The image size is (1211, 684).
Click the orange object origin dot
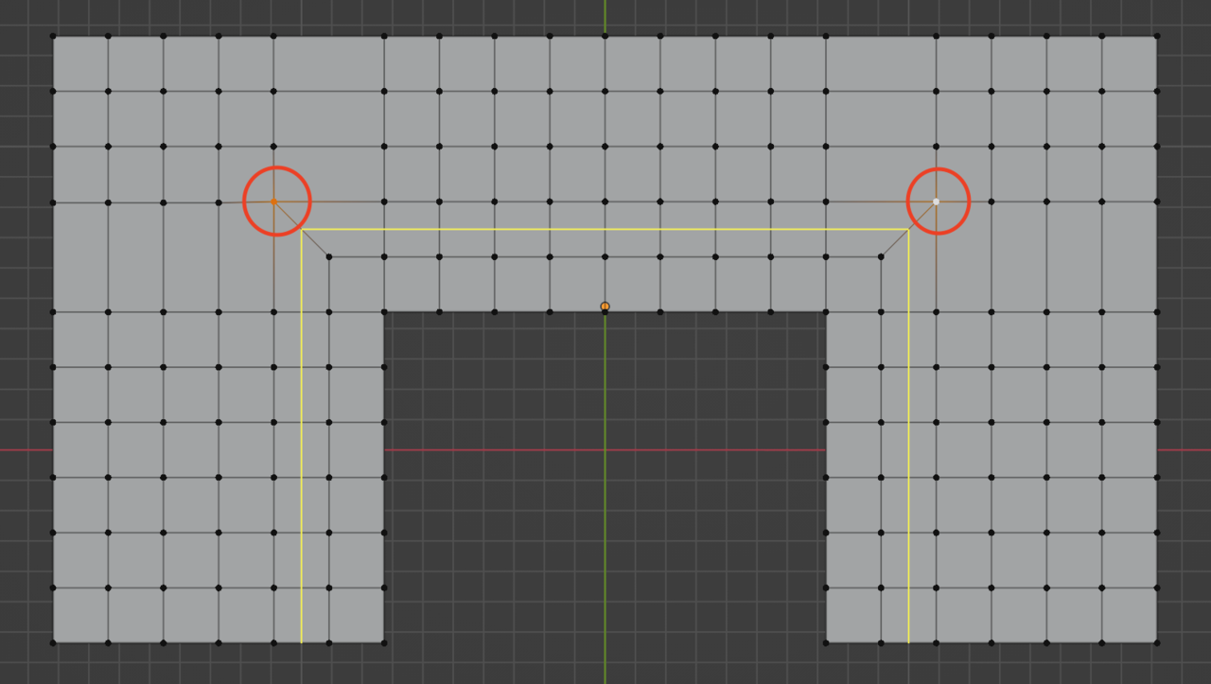pos(605,307)
